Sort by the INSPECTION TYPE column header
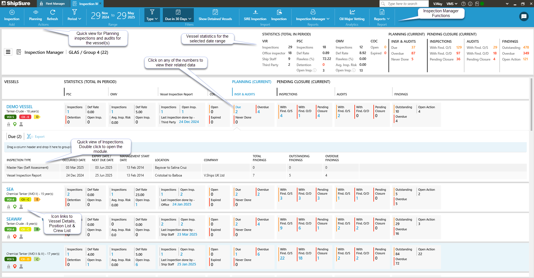 (19, 160)
